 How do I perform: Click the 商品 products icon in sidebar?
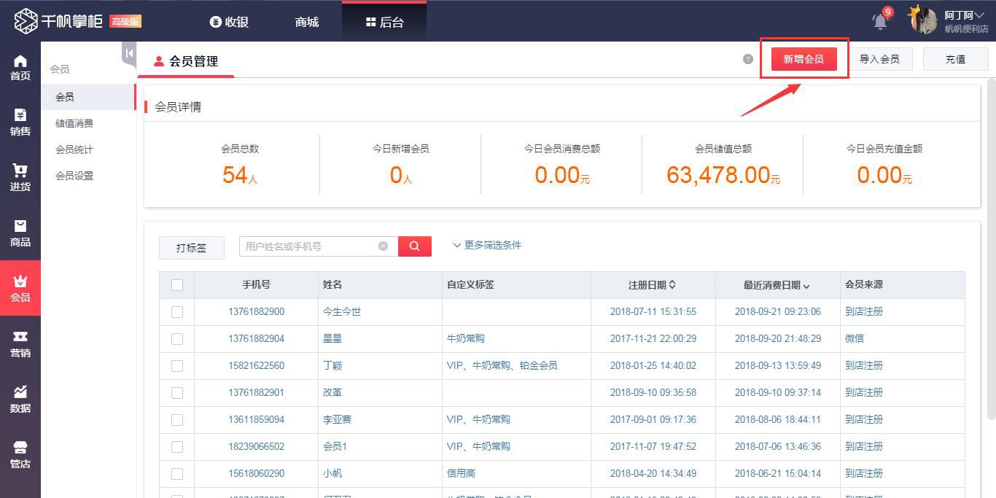[x=20, y=231]
